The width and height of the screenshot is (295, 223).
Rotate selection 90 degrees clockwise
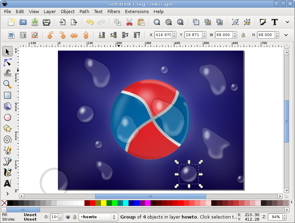(x=62, y=35)
